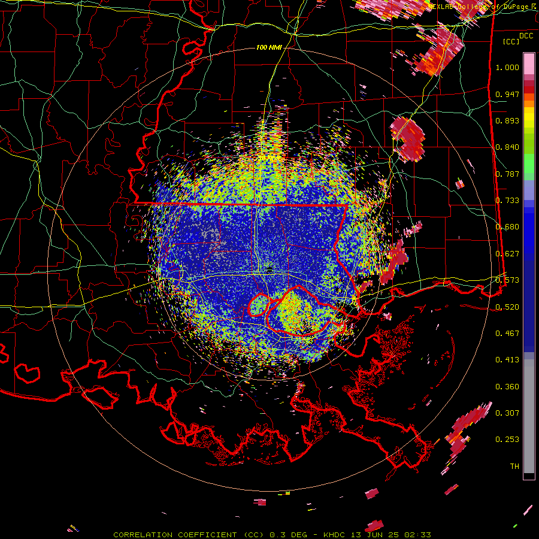The image size is (539, 539).
Task: Click the 0.787 scale value
Action: [x=507, y=174]
